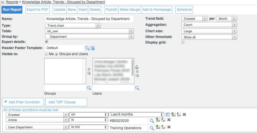The image size is (257, 133).
Task: Open calendar picker on Created condition row
Action: pyautogui.click(x=167, y=114)
